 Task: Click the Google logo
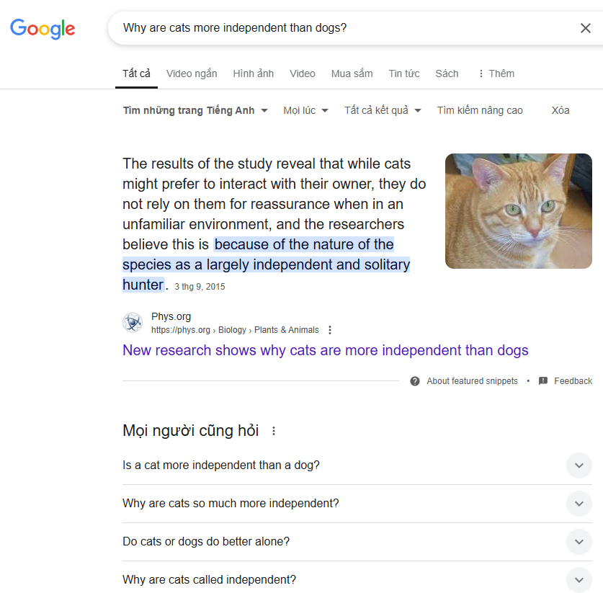tap(43, 29)
